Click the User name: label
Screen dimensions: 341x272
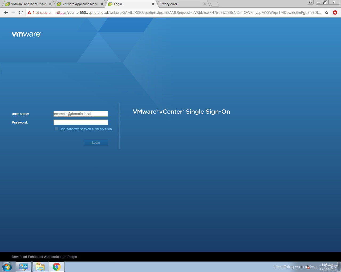[21, 114]
